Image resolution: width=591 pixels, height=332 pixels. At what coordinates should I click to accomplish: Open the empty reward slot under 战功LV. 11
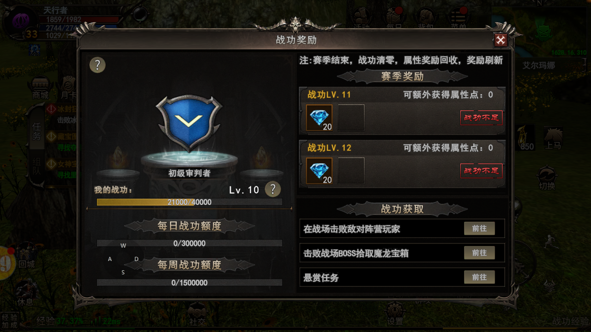[351, 118]
